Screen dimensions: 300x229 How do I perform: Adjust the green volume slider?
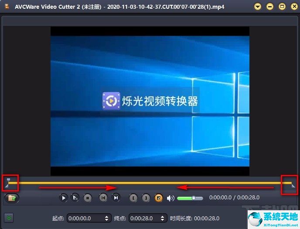click(x=190, y=198)
